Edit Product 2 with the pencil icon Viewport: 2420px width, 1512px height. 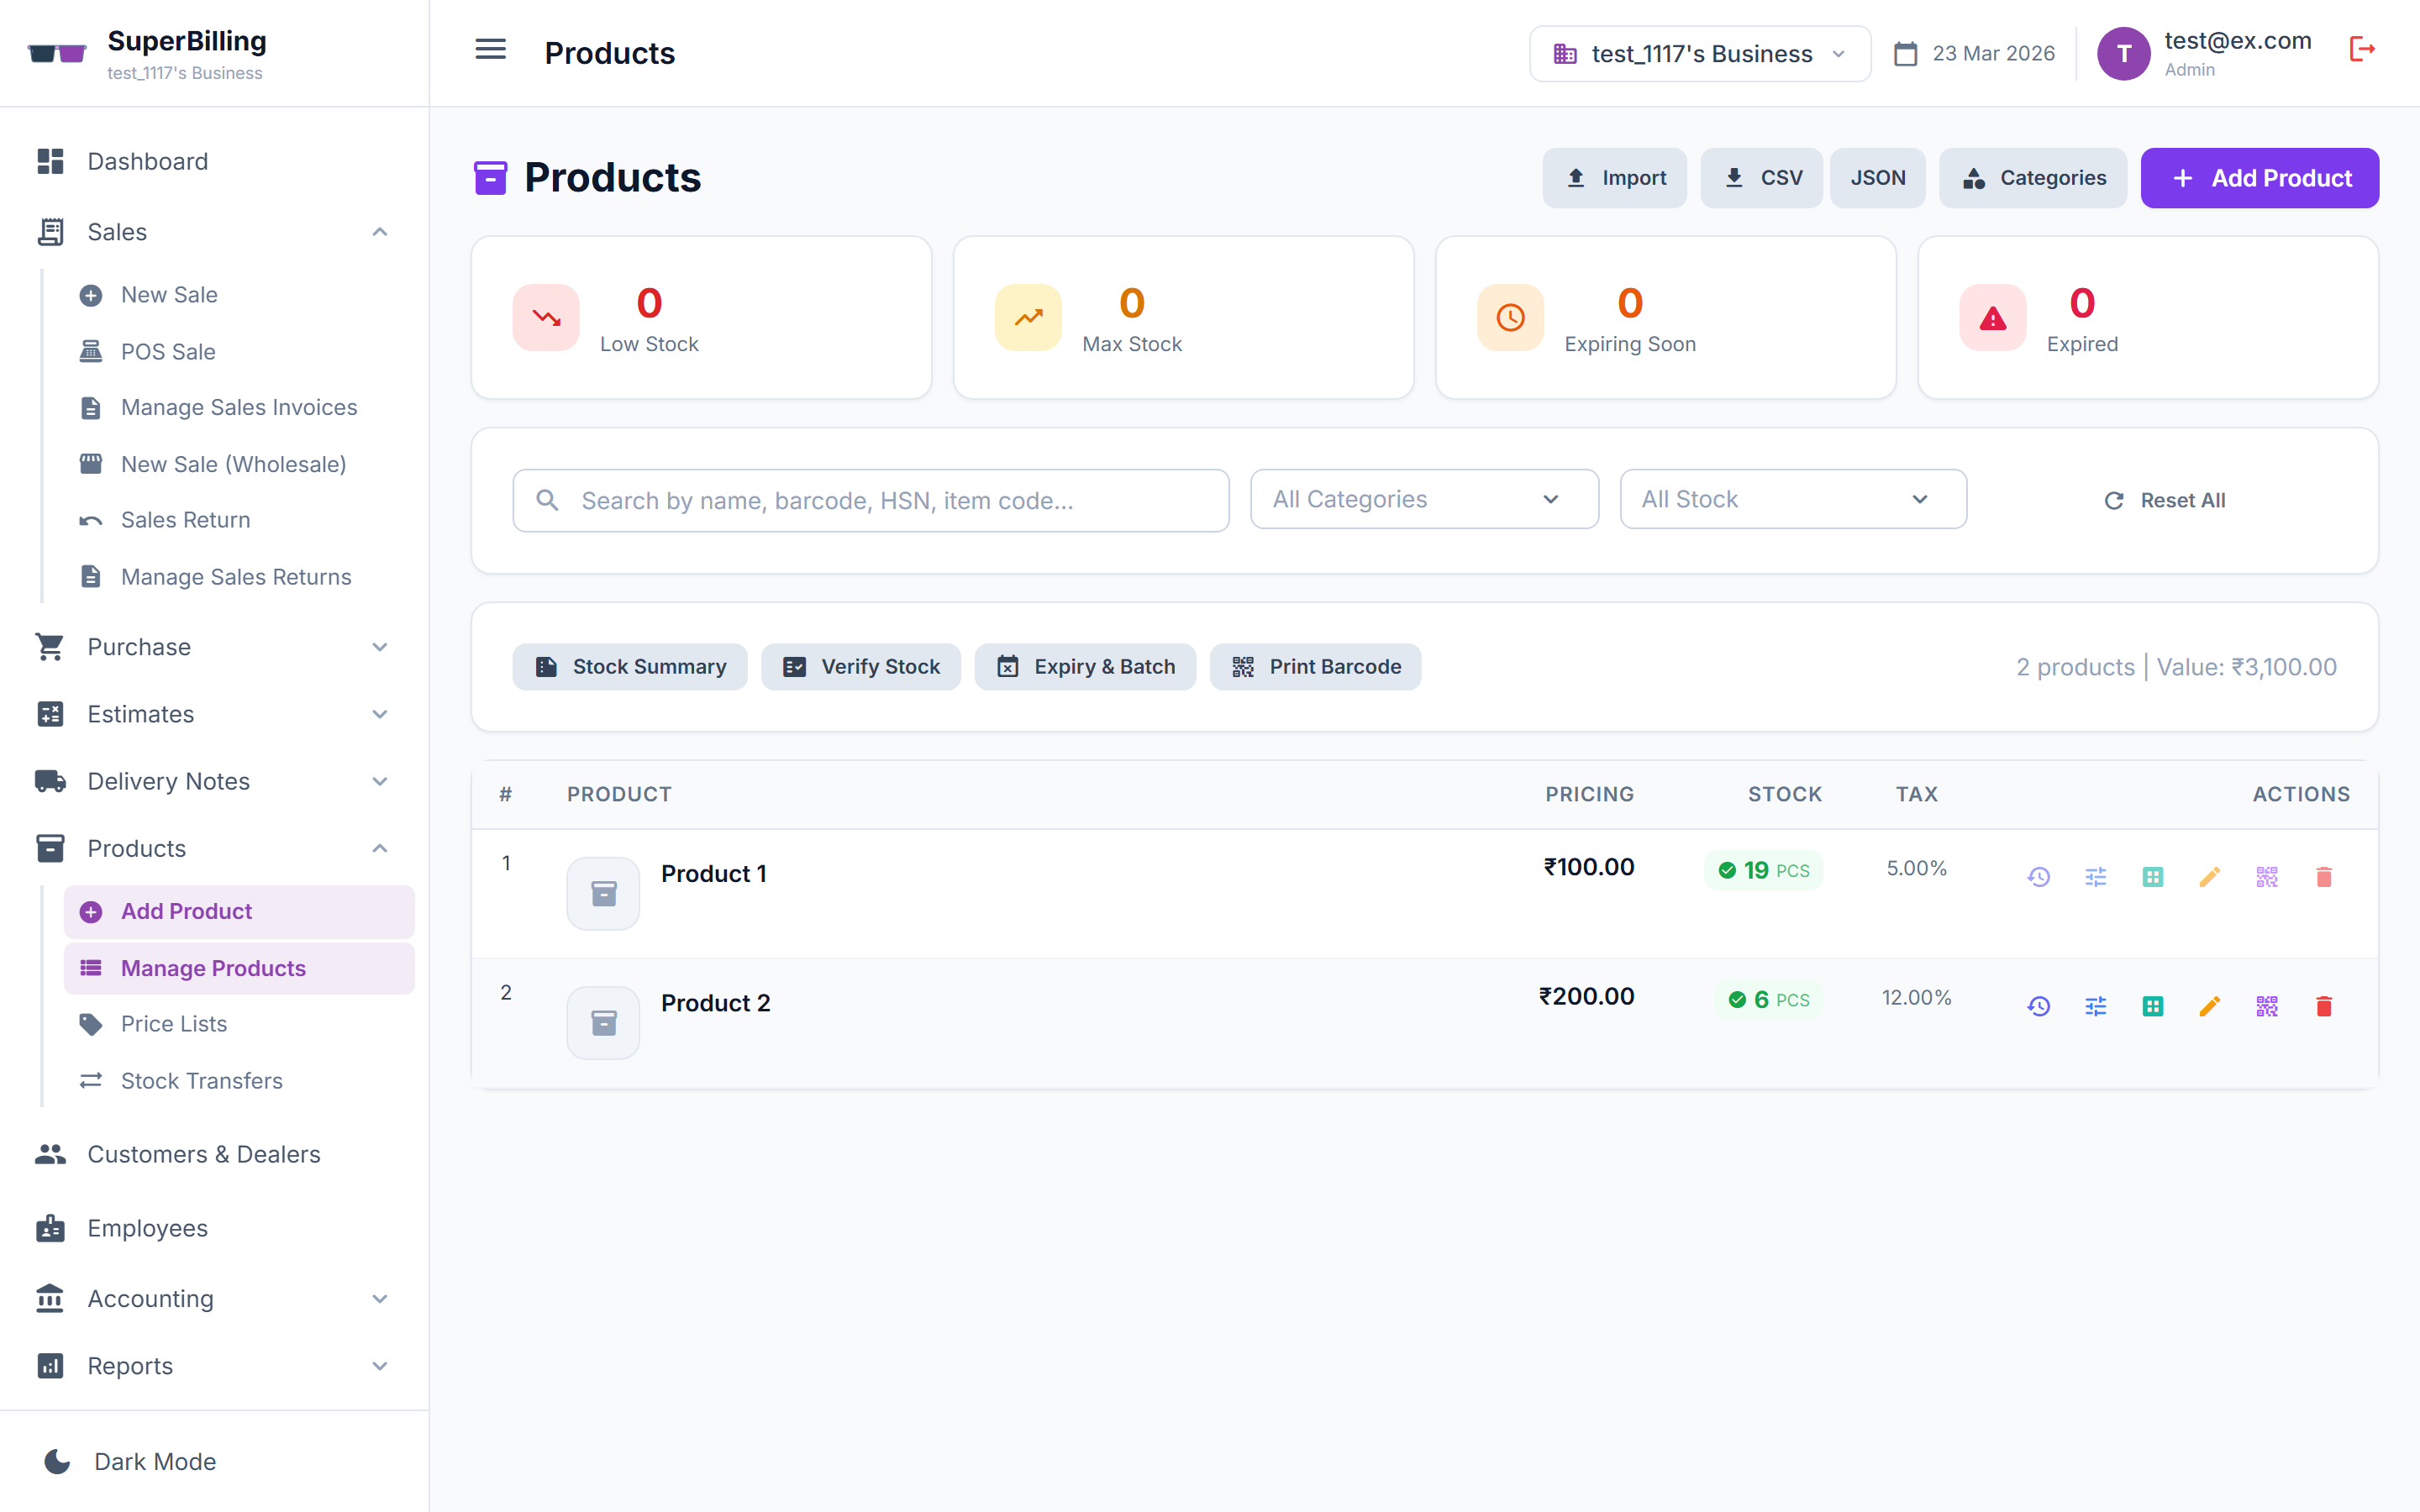pyautogui.click(x=2210, y=1007)
